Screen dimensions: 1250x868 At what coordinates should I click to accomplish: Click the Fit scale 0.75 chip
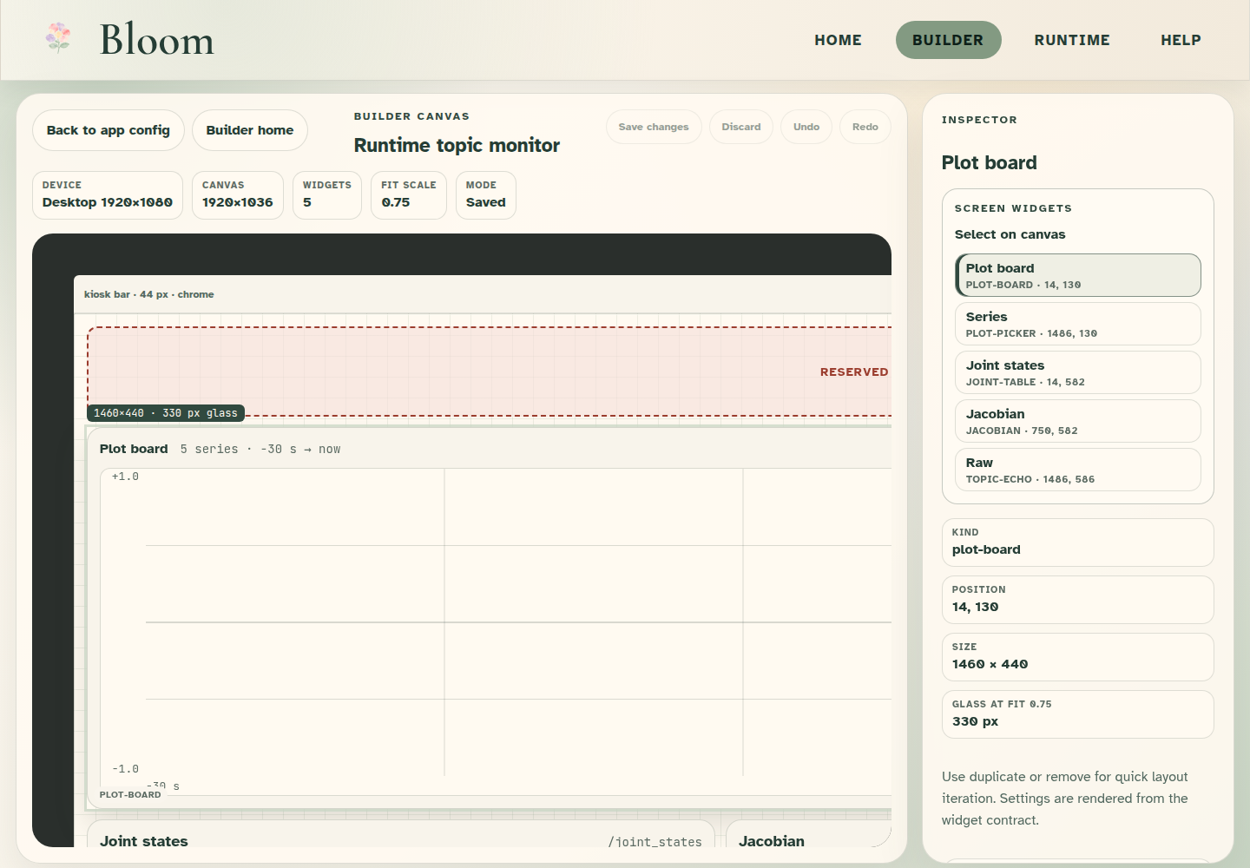409,195
